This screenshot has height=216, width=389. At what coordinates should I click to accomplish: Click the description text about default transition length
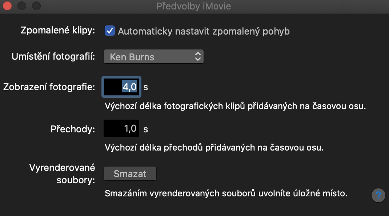tap(214, 148)
